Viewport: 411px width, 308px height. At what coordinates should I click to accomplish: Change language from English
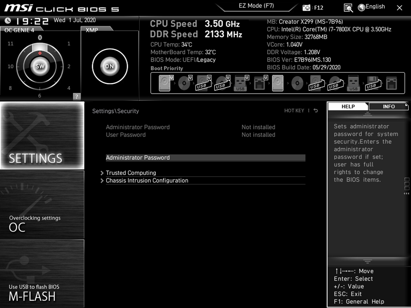click(x=375, y=7)
